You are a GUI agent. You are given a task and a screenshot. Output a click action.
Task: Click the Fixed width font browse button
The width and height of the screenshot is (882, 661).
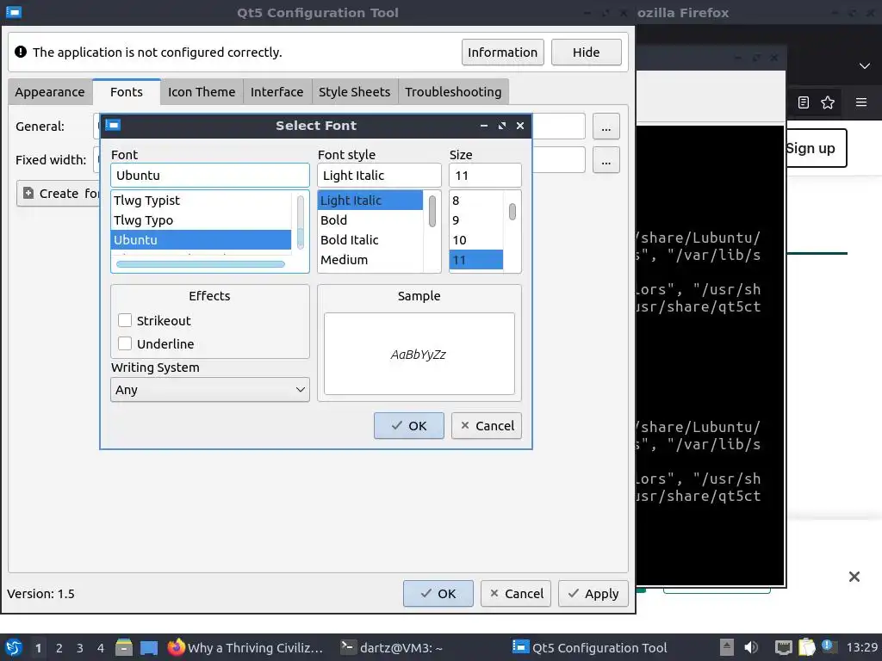pyautogui.click(x=606, y=159)
